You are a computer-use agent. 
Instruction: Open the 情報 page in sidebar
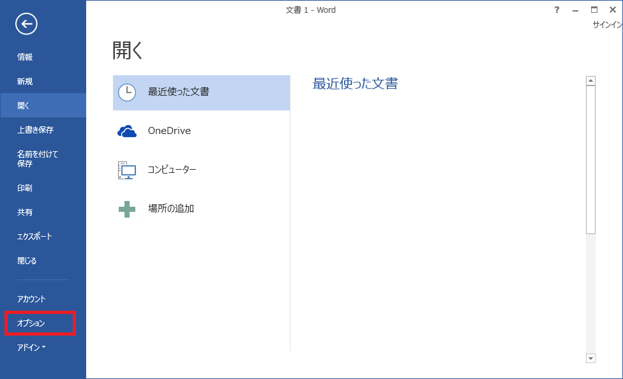[x=25, y=57]
